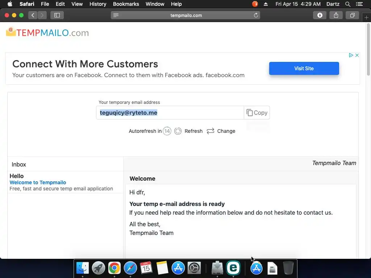This screenshot has width=371, height=278.
Task: Copy the temporary email address
Action: tap(257, 113)
